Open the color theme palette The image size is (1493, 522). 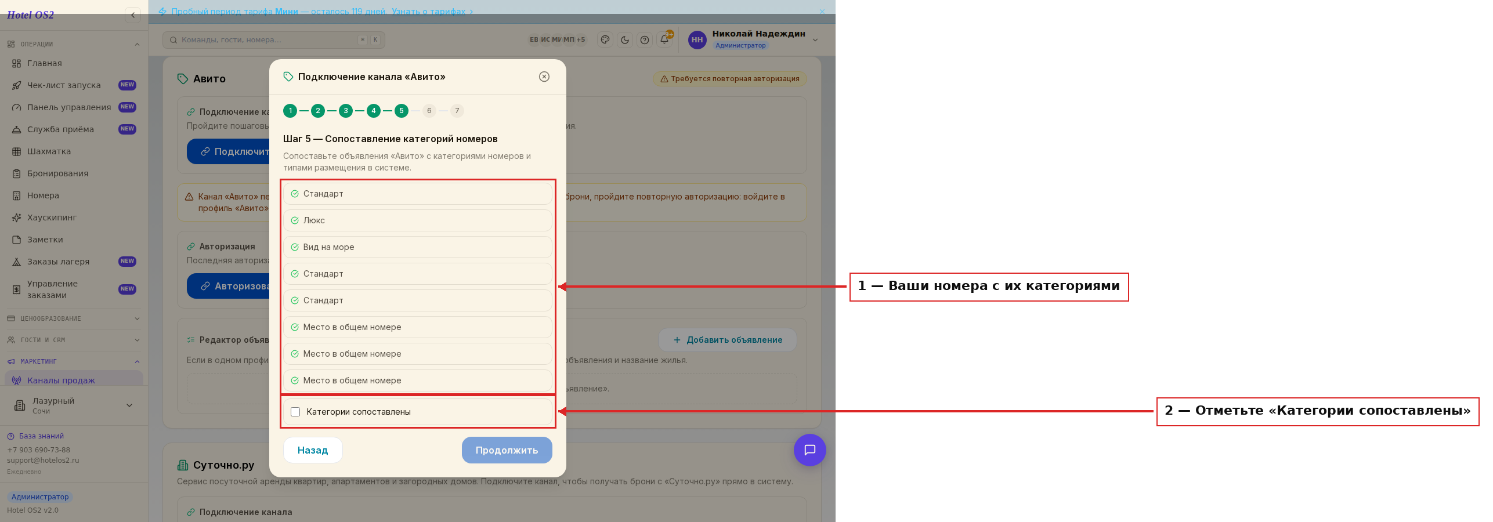pyautogui.click(x=605, y=40)
